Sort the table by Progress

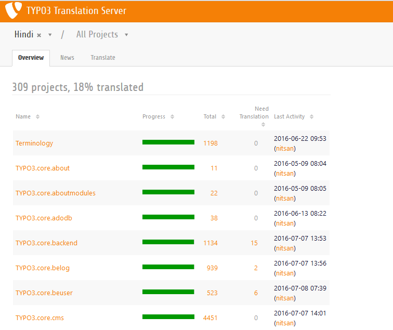(x=172, y=116)
